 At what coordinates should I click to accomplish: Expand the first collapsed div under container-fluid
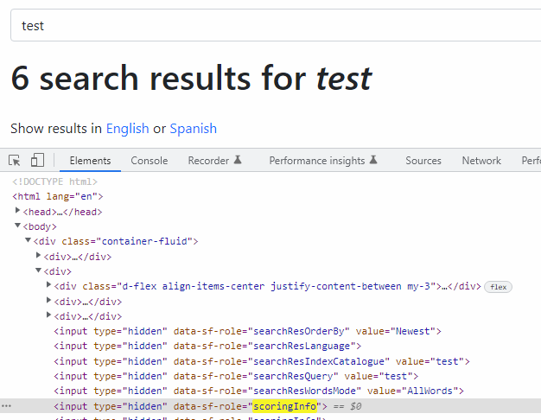(x=38, y=255)
